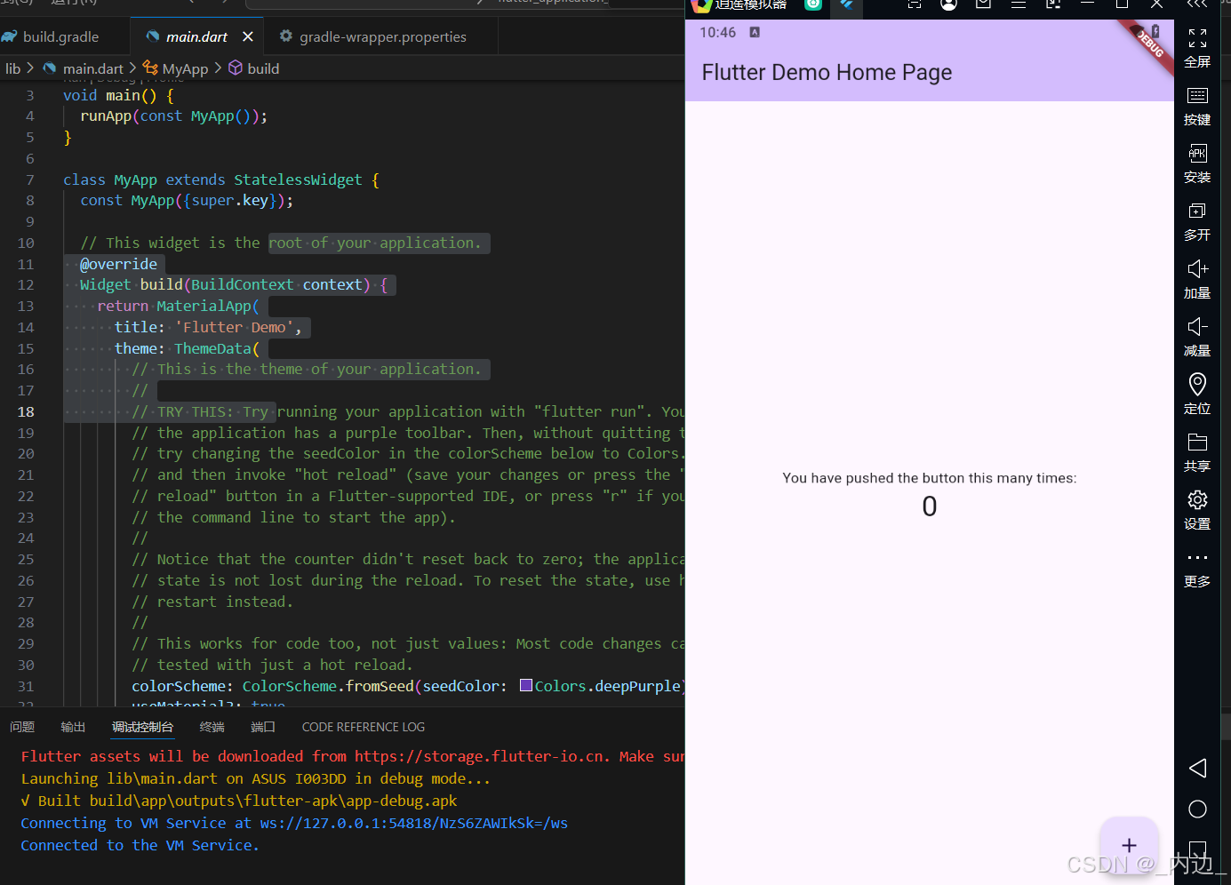Click 'runApp(const MyApp());' code line
The height and width of the screenshot is (885, 1231).
click(173, 116)
